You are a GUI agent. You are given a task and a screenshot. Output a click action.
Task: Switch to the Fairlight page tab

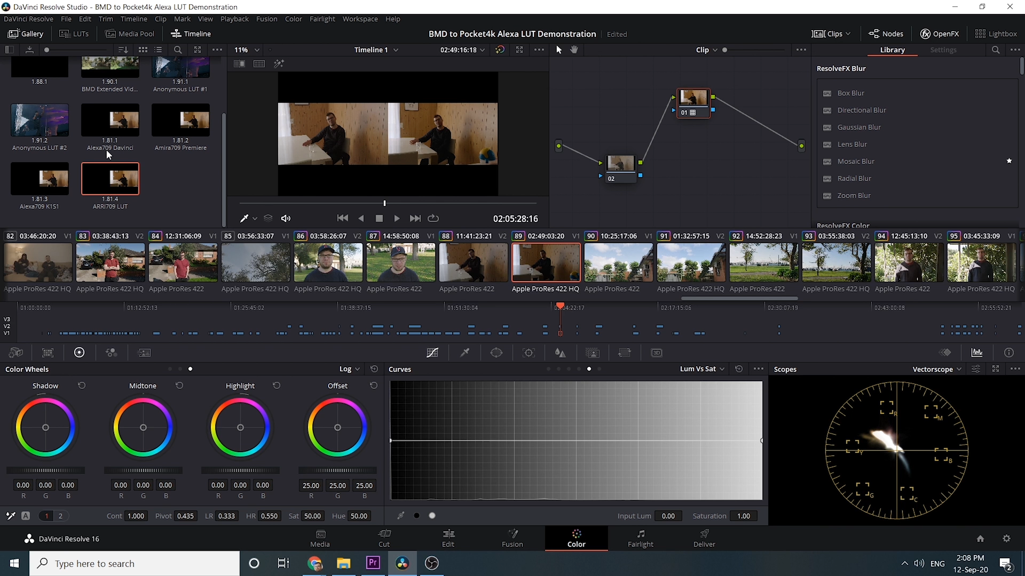[x=640, y=538]
